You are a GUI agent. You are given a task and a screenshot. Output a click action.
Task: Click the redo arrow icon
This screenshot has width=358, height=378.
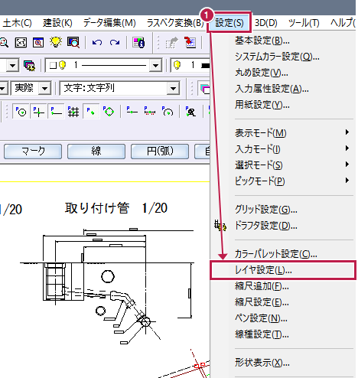(115, 42)
